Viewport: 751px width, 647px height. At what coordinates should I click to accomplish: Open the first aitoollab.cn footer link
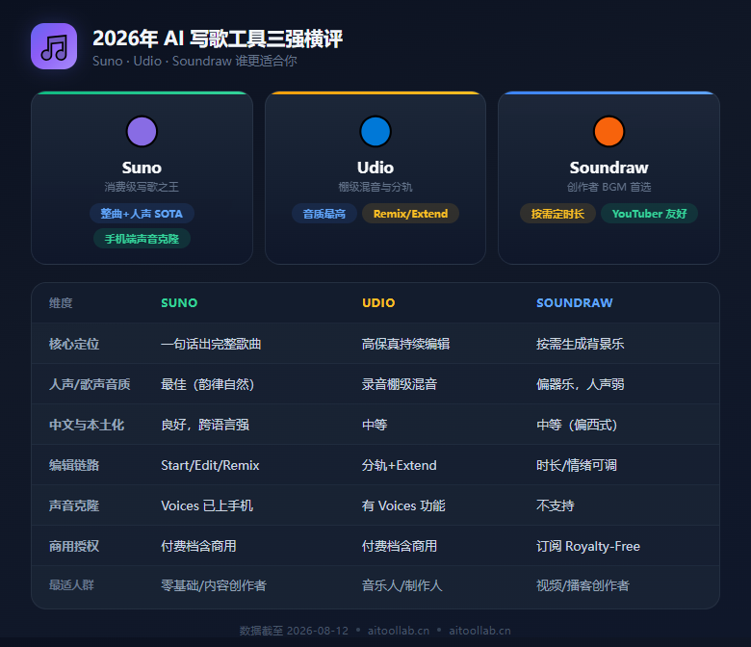click(399, 631)
